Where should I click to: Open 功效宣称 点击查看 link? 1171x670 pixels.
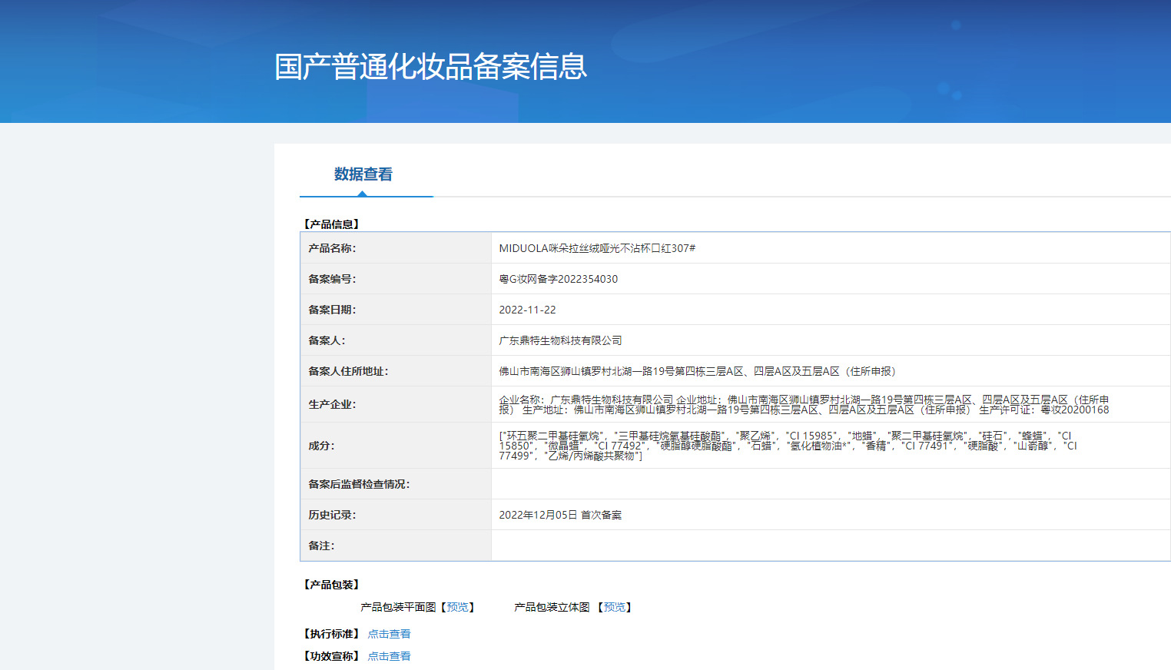coord(389,656)
